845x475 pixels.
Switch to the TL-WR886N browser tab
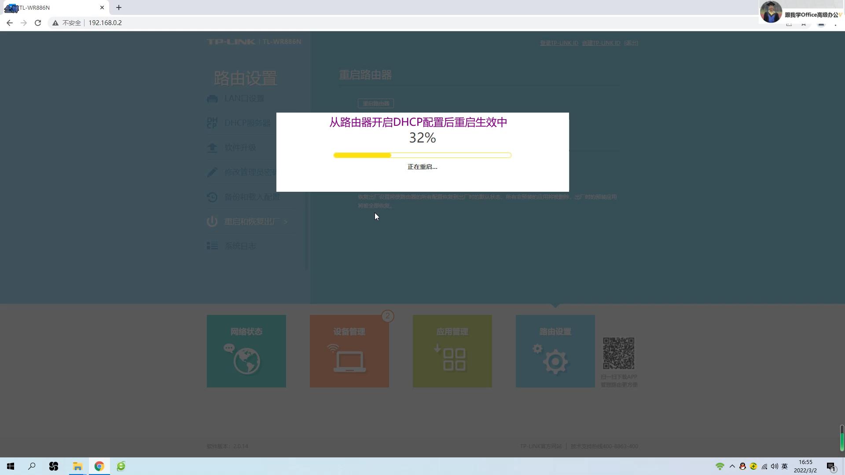click(x=48, y=7)
